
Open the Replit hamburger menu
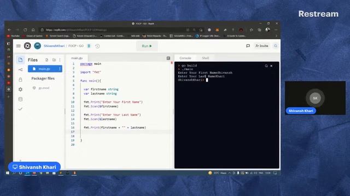point(18,46)
